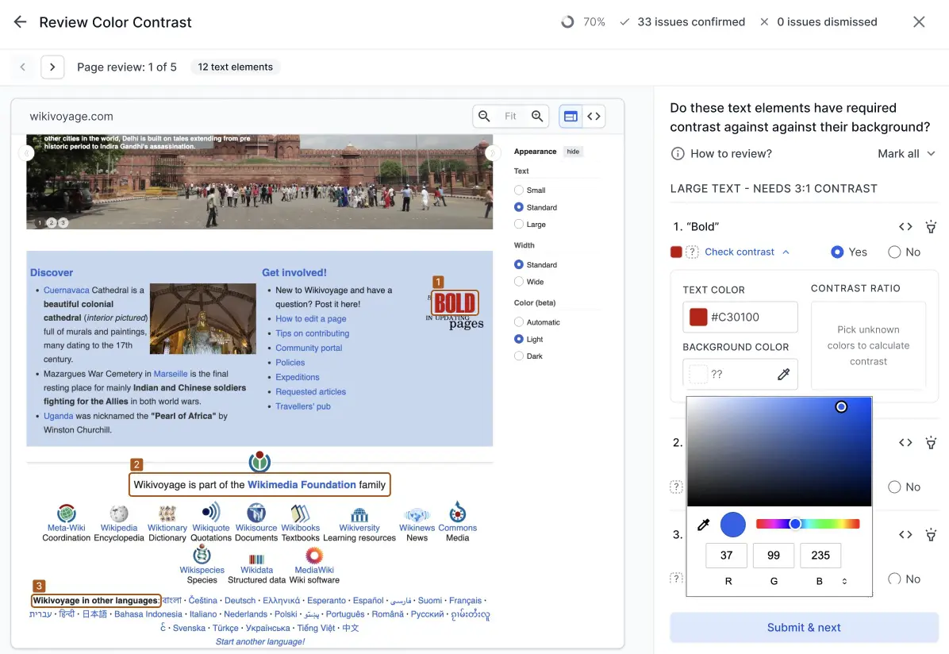The image size is (949, 654).
Task: Open the Wikimedia Foundation link
Action: click(302, 484)
